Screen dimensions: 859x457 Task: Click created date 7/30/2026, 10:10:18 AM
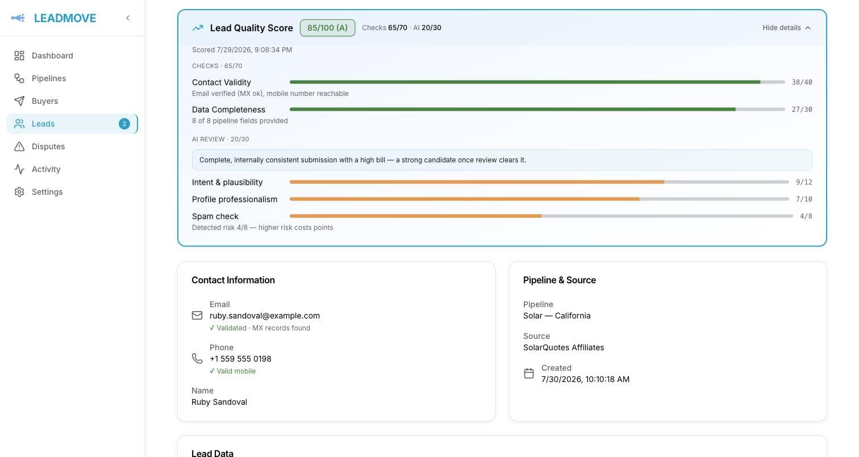(585, 379)
